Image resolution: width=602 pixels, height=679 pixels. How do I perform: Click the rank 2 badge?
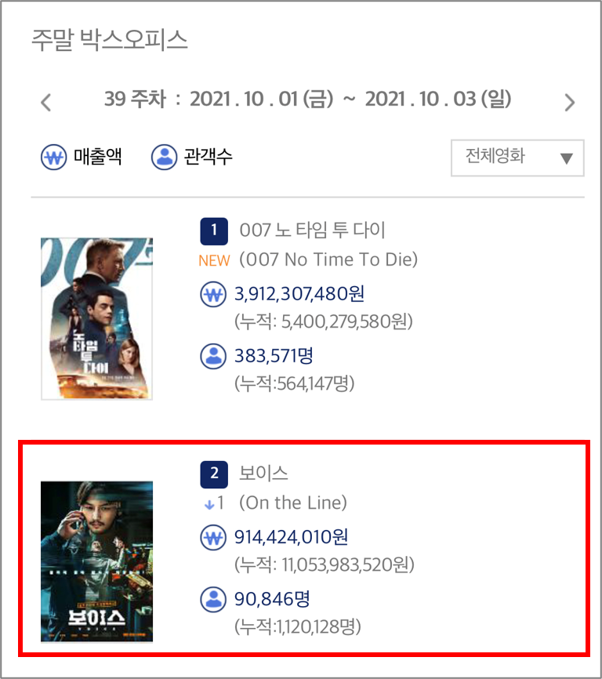click(x=214, y=474)
